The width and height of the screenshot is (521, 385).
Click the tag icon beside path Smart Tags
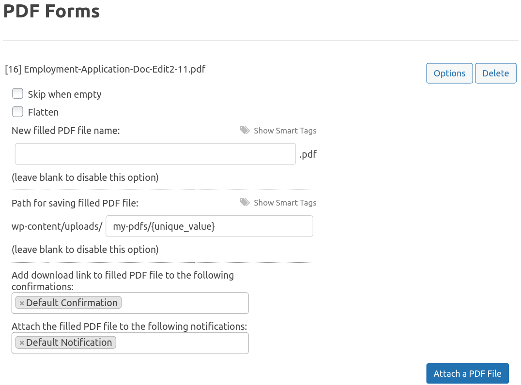245,203
